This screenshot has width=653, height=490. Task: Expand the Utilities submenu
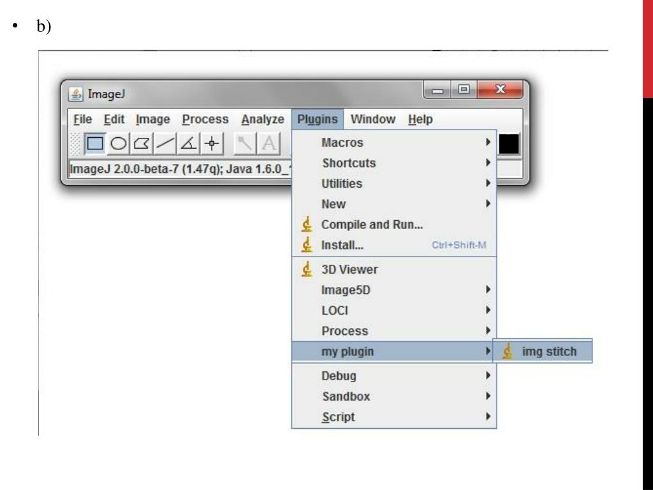coord(394,183)
